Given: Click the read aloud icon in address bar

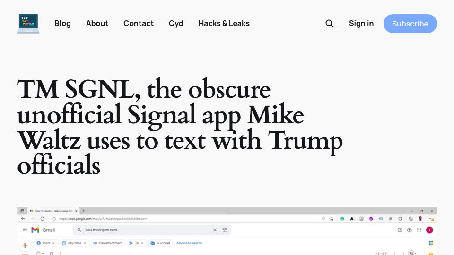Looking at the screenshot, I should click(323, 219).
